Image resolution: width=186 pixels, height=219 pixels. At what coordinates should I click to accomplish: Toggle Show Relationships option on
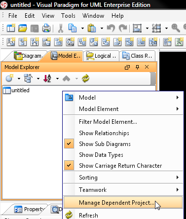(x=123, y=133)
